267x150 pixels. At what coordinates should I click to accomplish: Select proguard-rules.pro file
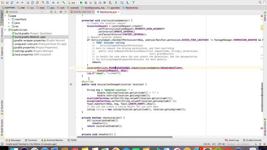39,44
